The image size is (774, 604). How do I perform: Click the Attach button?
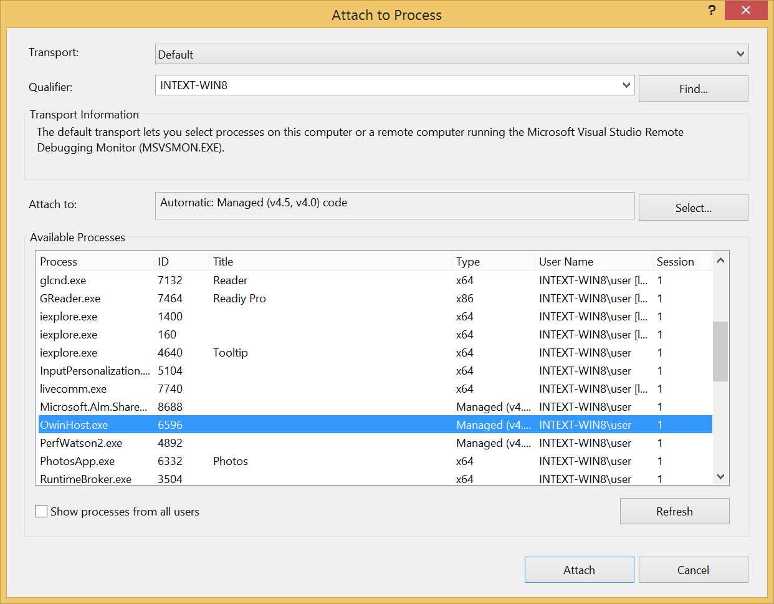(579, 570)
